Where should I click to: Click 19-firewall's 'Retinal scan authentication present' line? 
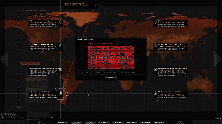pos(172,98)
